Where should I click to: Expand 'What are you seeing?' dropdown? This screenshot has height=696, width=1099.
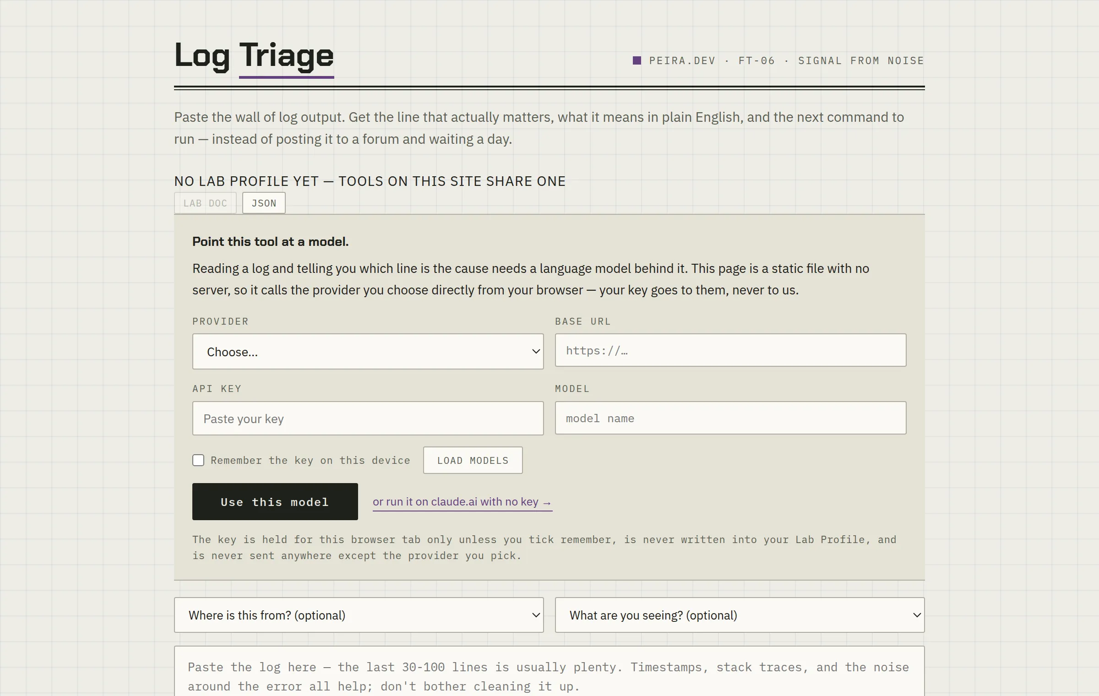pyautogui.click(x=740, y=615)
